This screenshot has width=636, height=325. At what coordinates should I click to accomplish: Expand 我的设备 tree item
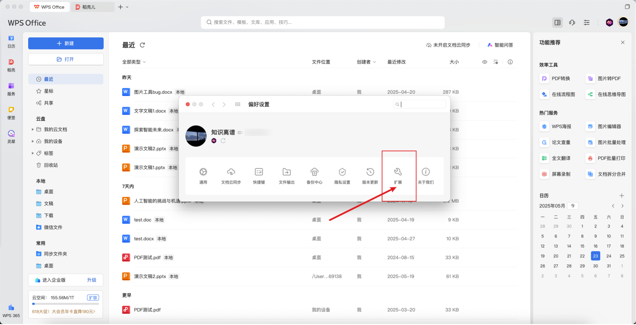click(x=32, y=141)
